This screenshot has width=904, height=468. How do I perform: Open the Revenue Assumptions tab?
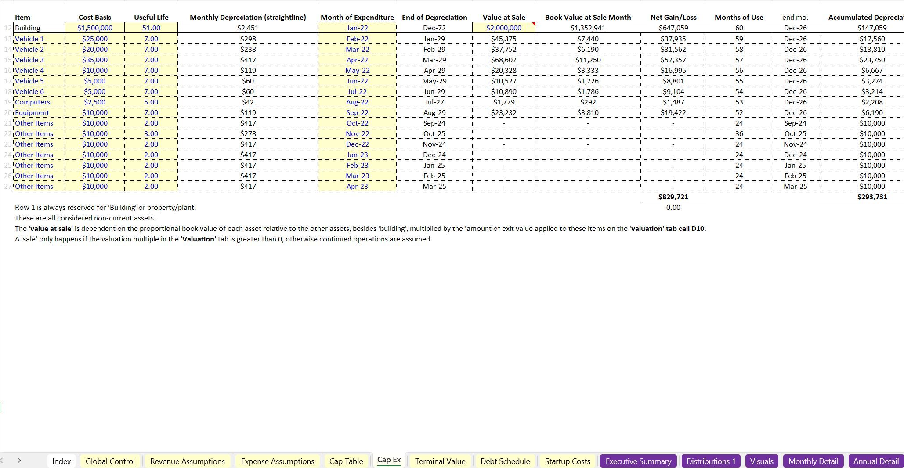point(187,461)
